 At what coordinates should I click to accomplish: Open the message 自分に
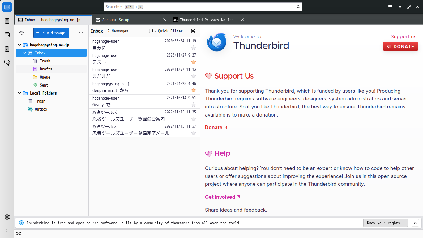click(x=144, y=45)
